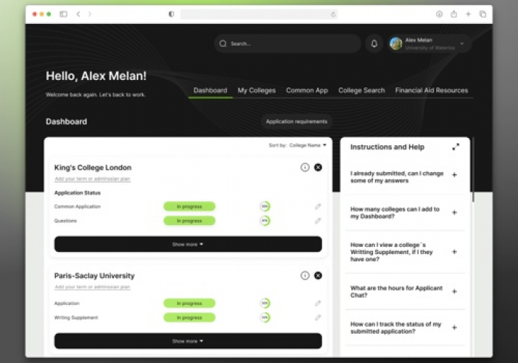Open the browser downloads icon
The height and width of the screenshot is (363, 518).
(x=439, y=14)
